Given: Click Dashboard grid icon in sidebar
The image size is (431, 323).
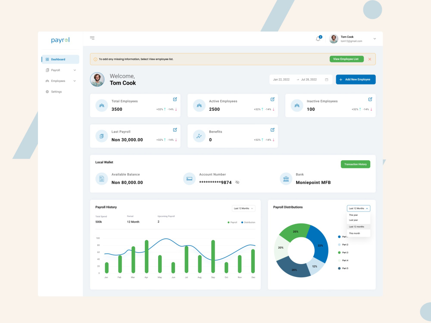Looking at the screenshot, I should (x=47, y=59).
